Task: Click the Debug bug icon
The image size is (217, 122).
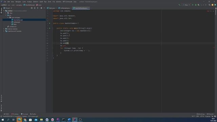Action: pos(196,5)
